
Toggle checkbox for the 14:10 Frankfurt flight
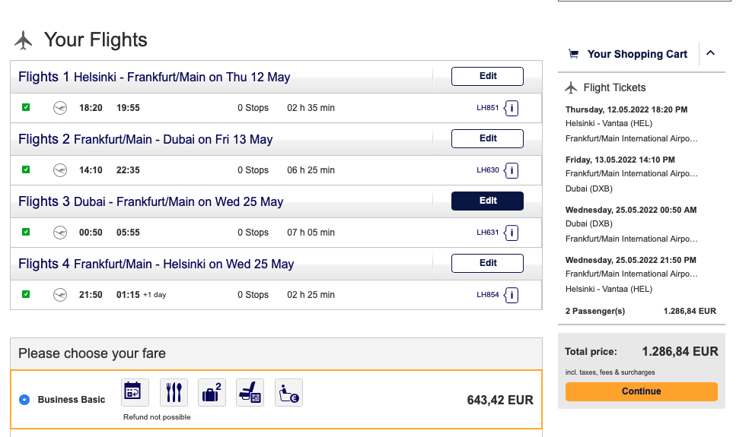pos(26,170)
